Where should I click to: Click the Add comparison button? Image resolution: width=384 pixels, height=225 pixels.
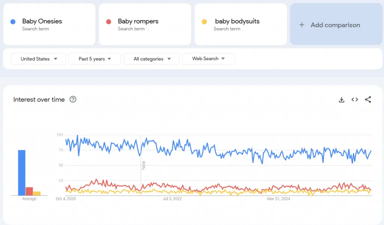click(x=335, y=25)
